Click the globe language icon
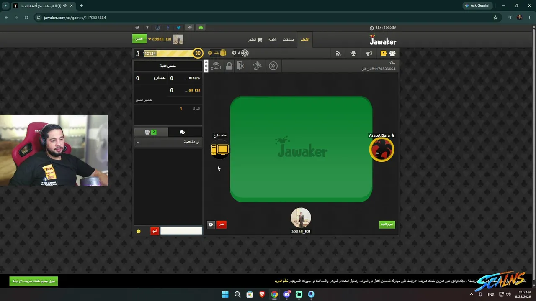Viewport: 536px width, 301px height. pyautogui.click(x=137, y=28)
